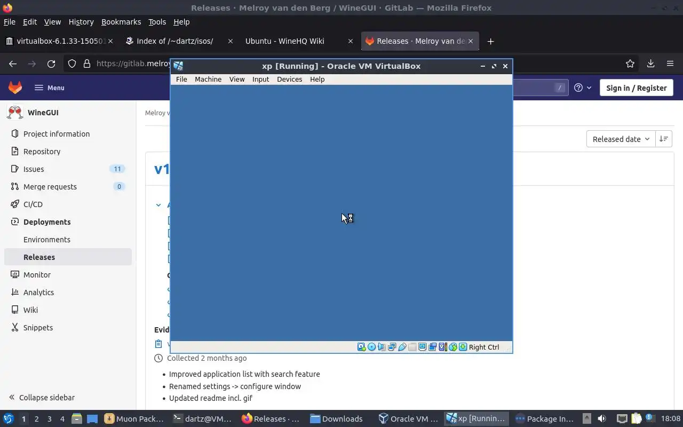
Task: Click the padlock site security icon
Action: (x=87, y=64)
